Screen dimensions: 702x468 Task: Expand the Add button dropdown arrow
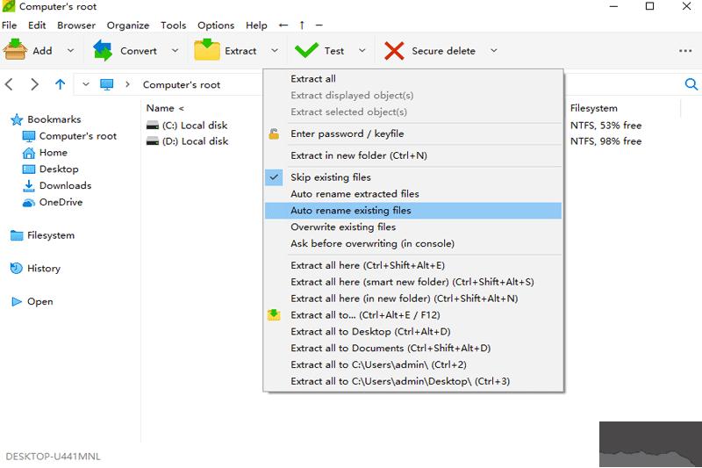[x=71, y=51]
